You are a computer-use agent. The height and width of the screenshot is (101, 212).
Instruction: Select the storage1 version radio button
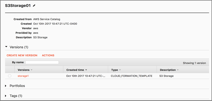(10, 76)
